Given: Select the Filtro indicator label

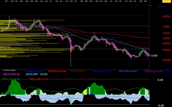Looking at the screenshot, I should 62,79.
